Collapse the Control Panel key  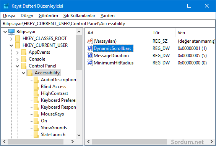[17, 66]
